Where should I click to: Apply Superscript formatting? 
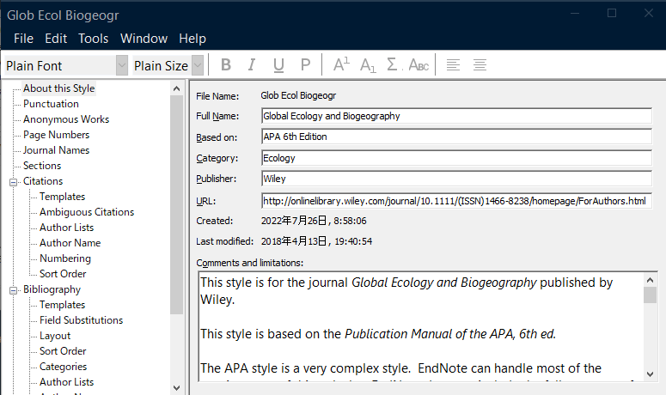[341, 65]
